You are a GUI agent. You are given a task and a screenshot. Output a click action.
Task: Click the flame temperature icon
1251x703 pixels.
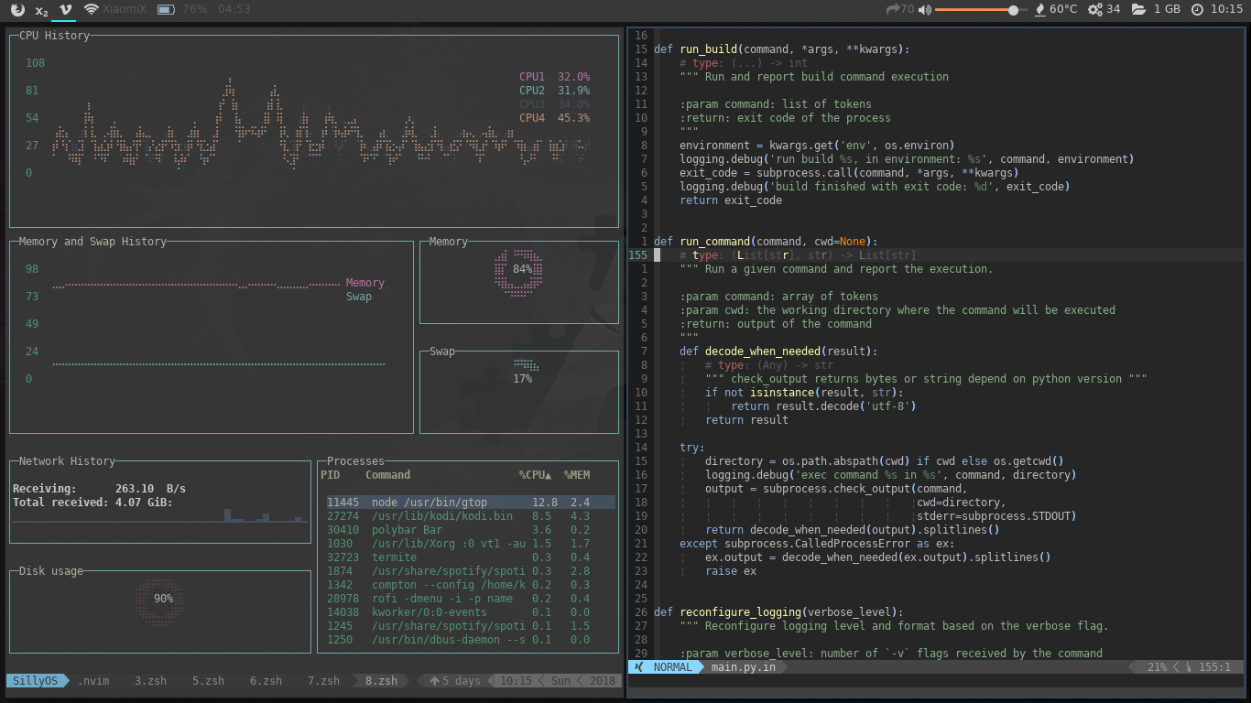[x=1039, y=9]
